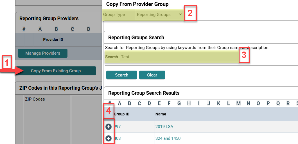
Task: Open the Group Type dropdown
Action: pos(159,15)
